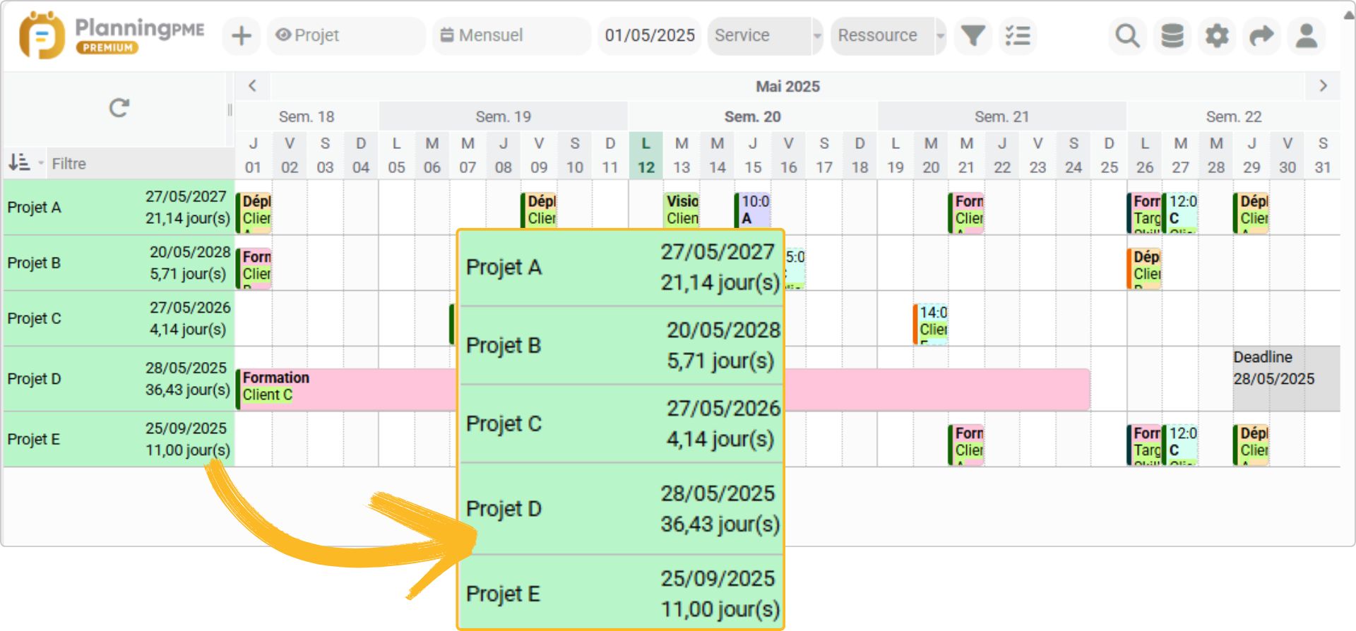Expand the Service dropdown

pos(765,35)
